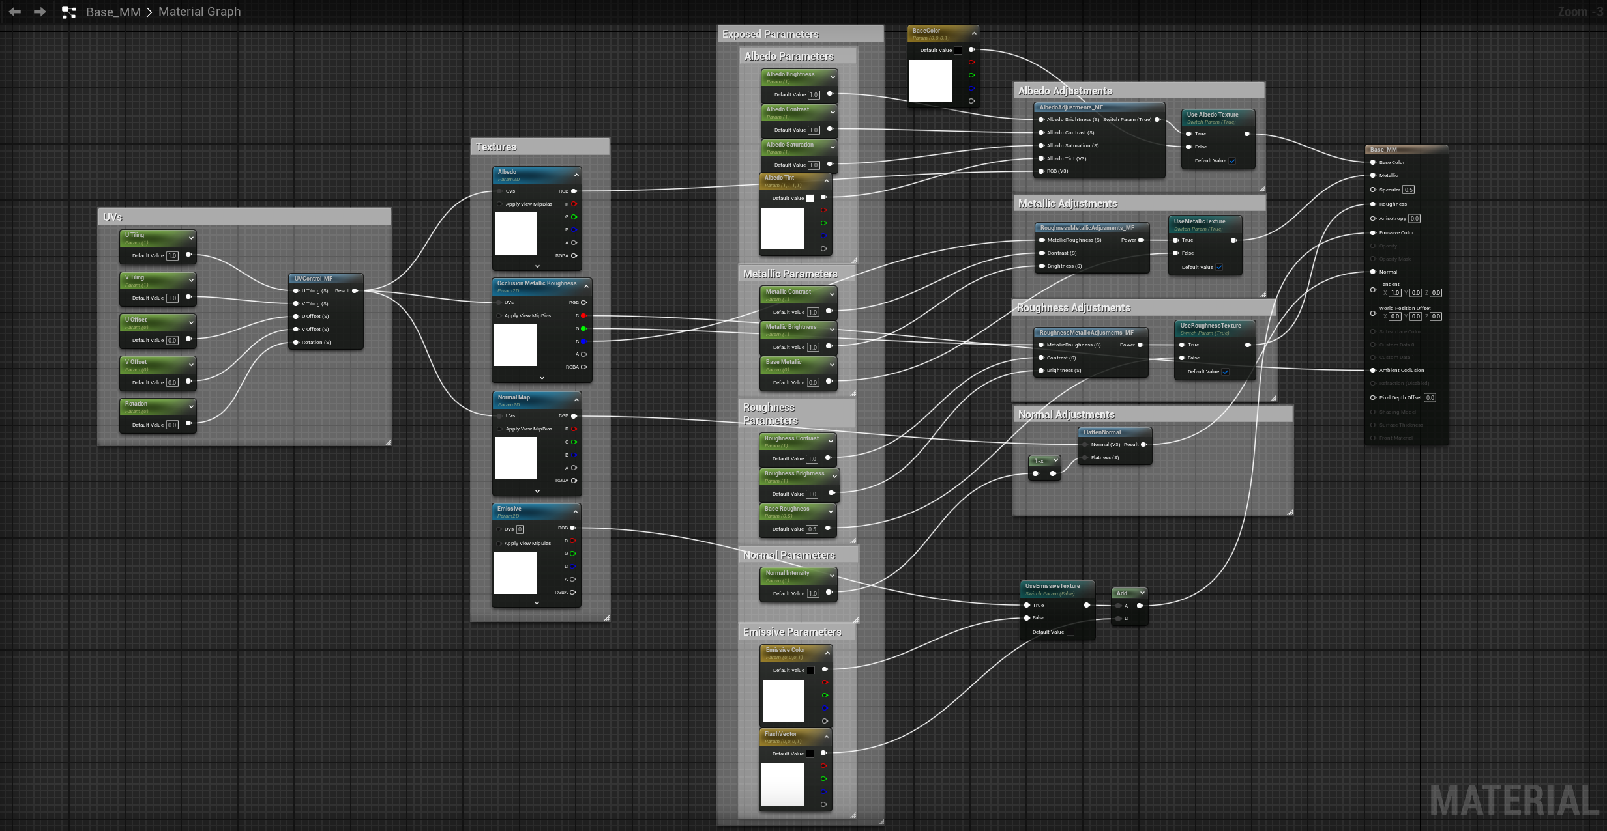Collapse the Rotation parameter node

191,406
